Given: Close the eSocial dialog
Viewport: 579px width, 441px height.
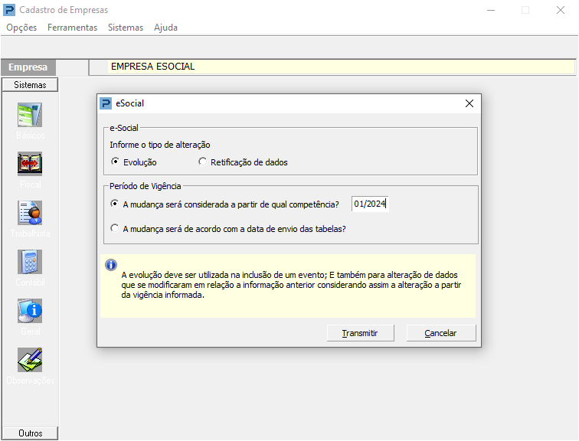Looking at the screenshot, I should point(469,103).
